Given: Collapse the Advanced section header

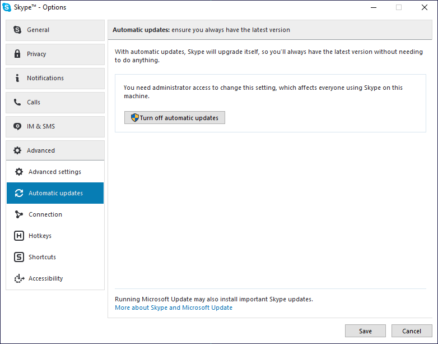Looking at the screenshot, I should coord(55,150).
